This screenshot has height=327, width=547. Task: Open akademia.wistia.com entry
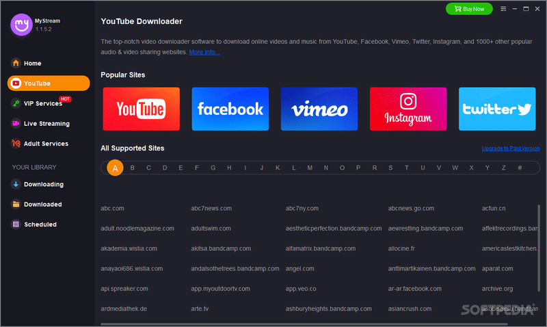[x=129, y=248]
